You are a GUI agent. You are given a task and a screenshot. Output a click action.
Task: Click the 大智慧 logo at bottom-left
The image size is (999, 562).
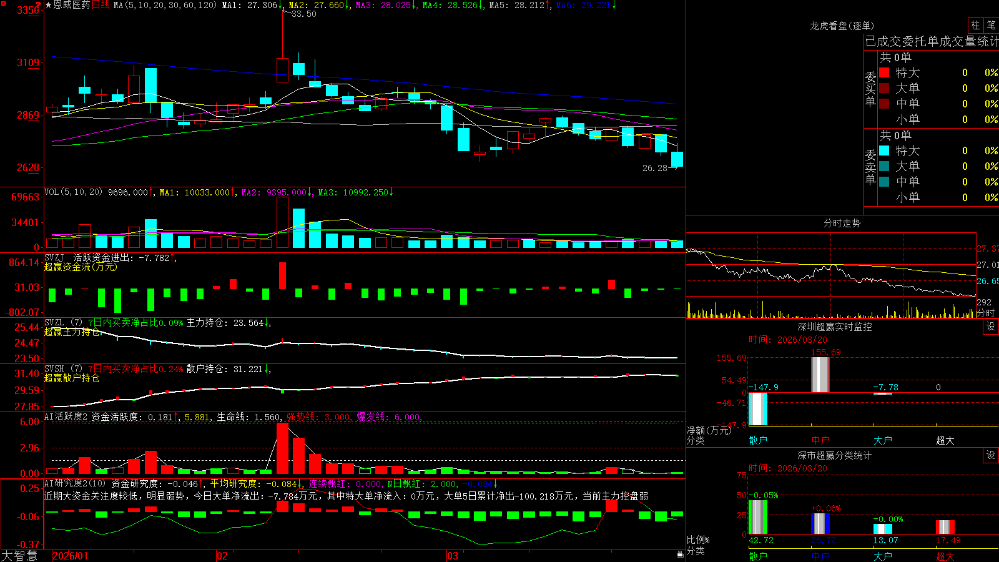pos(19,556)
